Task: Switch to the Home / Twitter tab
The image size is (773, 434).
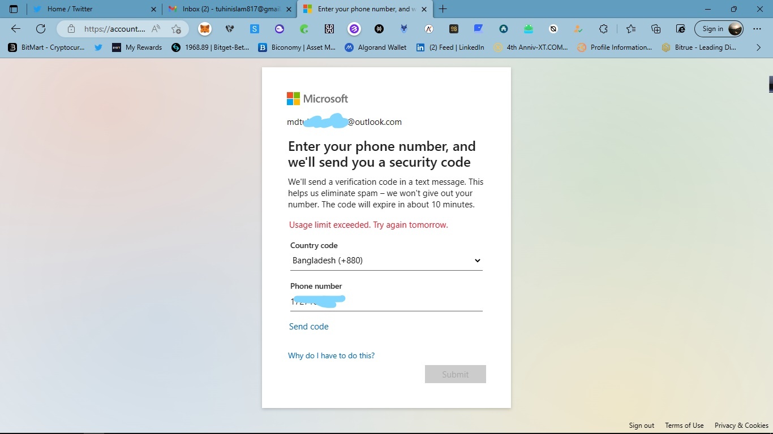Action: click(x=94, y=9)
